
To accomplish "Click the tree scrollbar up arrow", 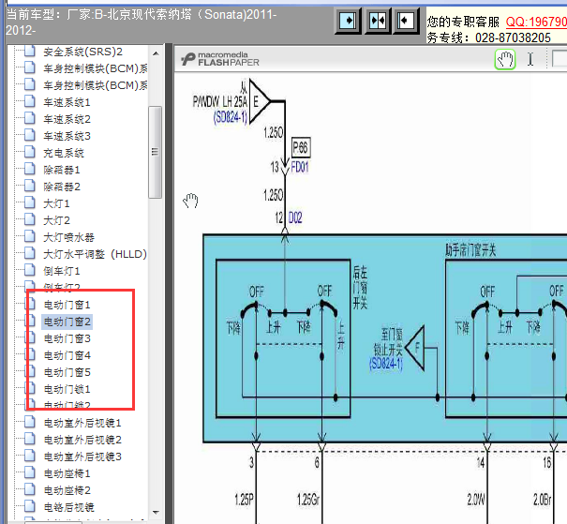I will coord(156,53).
